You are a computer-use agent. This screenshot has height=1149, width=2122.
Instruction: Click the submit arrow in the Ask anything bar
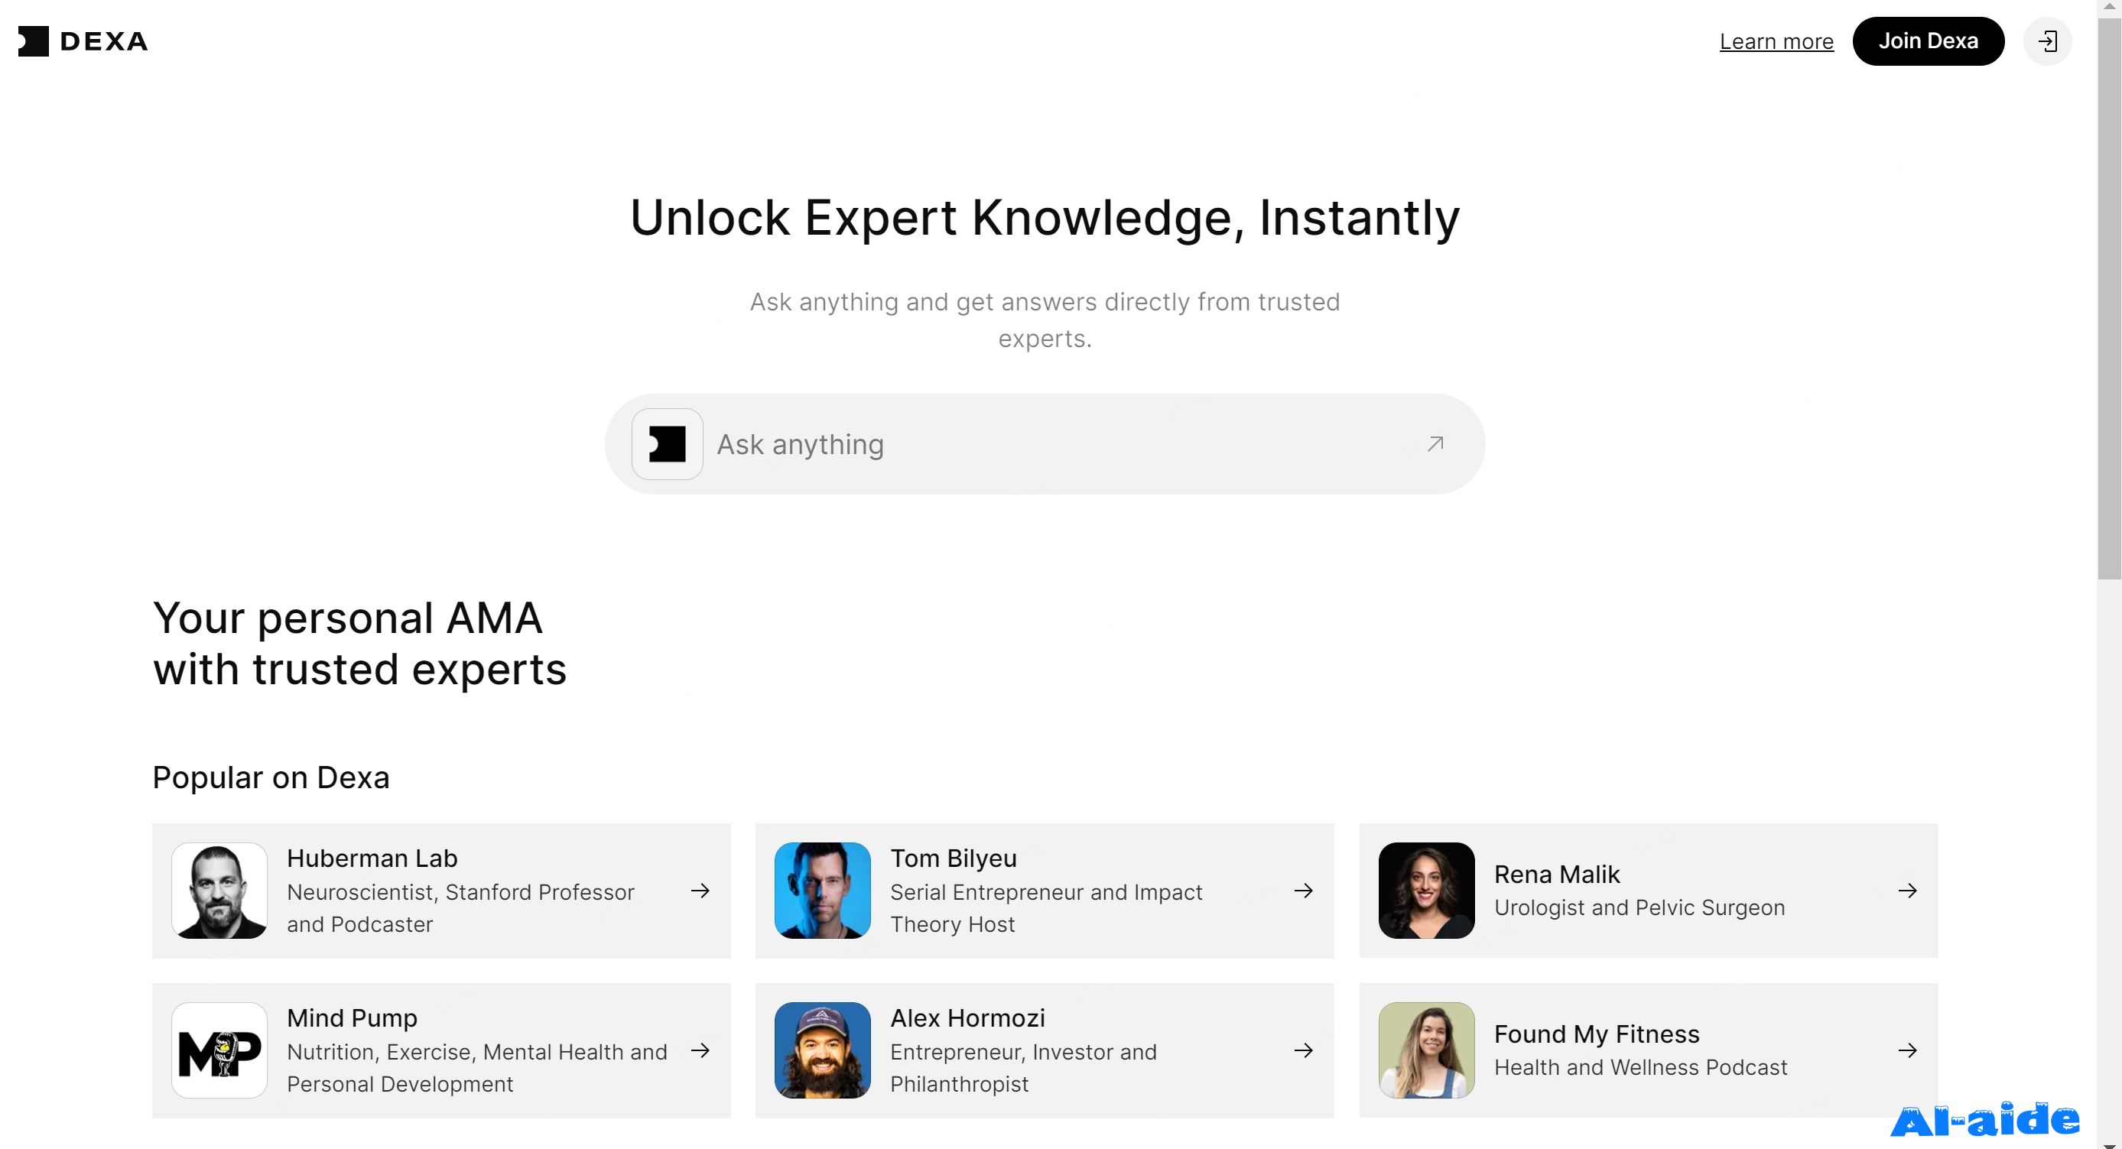point(1435,444)
